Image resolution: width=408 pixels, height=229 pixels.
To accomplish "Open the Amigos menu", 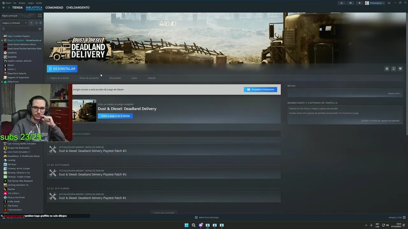I will tap(22, 3).
